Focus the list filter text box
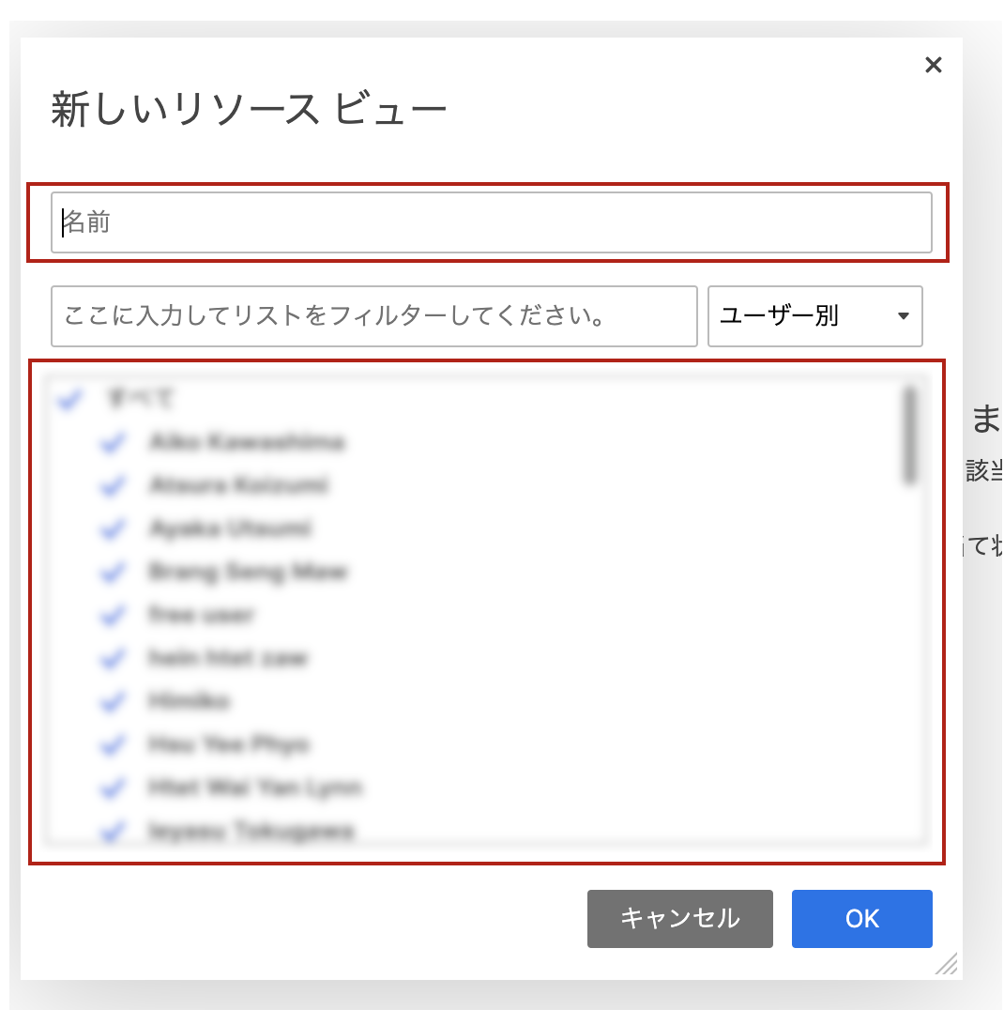1004x1025 pixels. 373,315
